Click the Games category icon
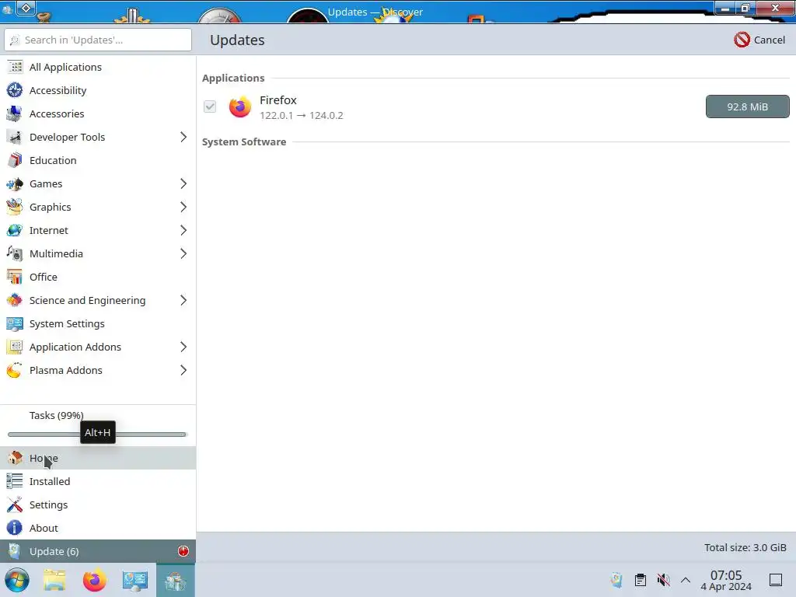 click(x=15, y=183)
